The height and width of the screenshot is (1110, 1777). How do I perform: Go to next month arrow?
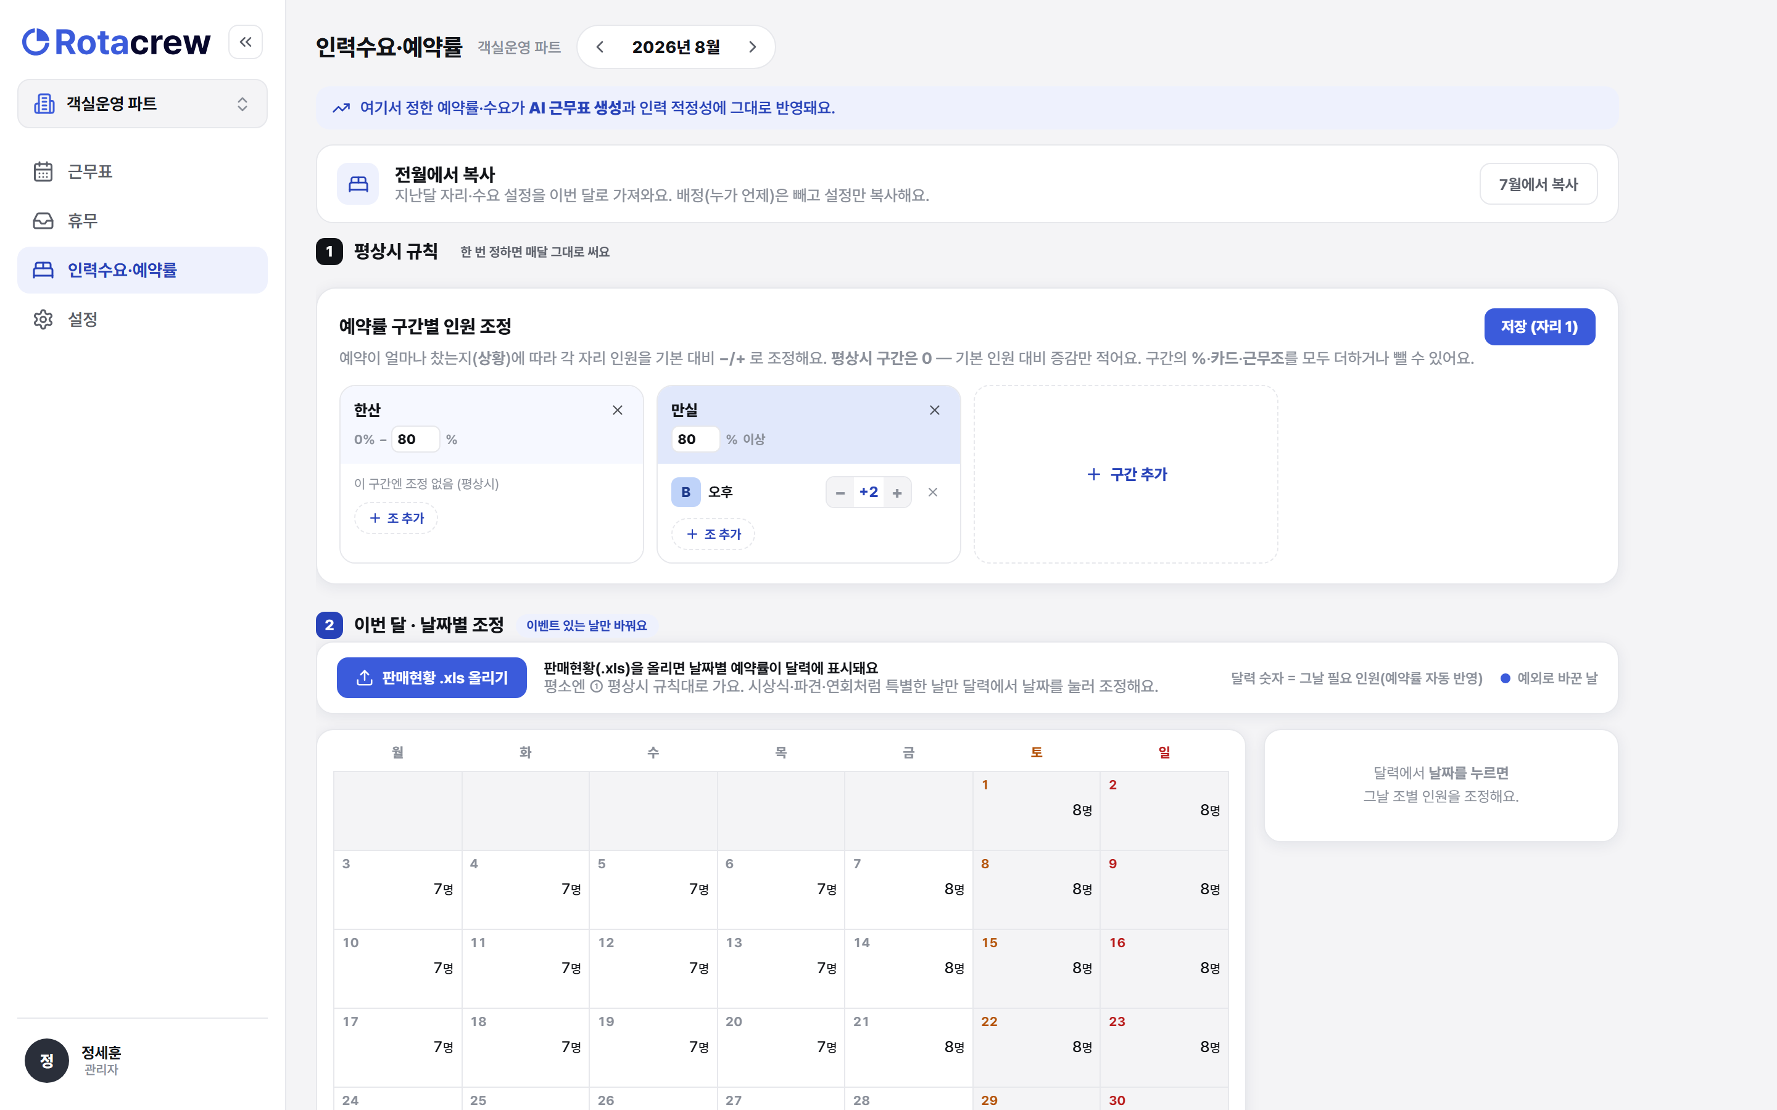coord(752,47)
